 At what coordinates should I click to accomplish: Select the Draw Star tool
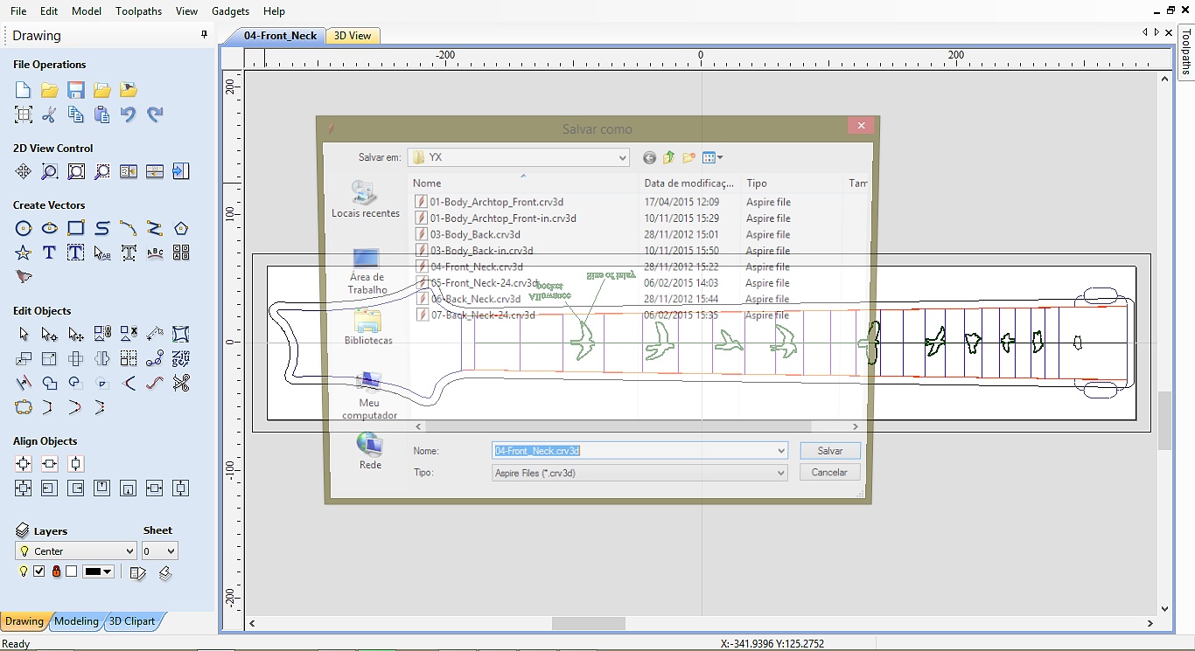coord(24,253)
